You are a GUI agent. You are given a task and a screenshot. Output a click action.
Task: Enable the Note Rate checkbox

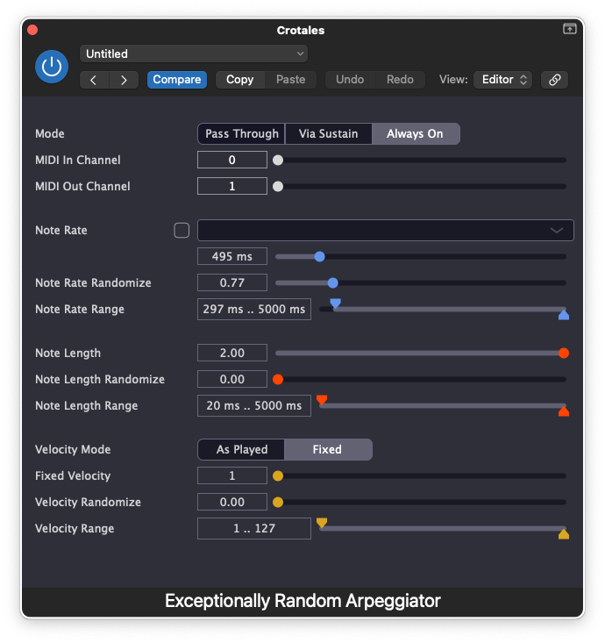[181, 230]
